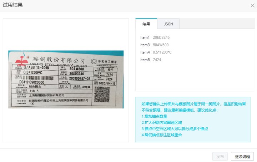Click tip 3.锚点中空白区域大可以拆分成多个锚点
The image size is (257, 162).
175,129
